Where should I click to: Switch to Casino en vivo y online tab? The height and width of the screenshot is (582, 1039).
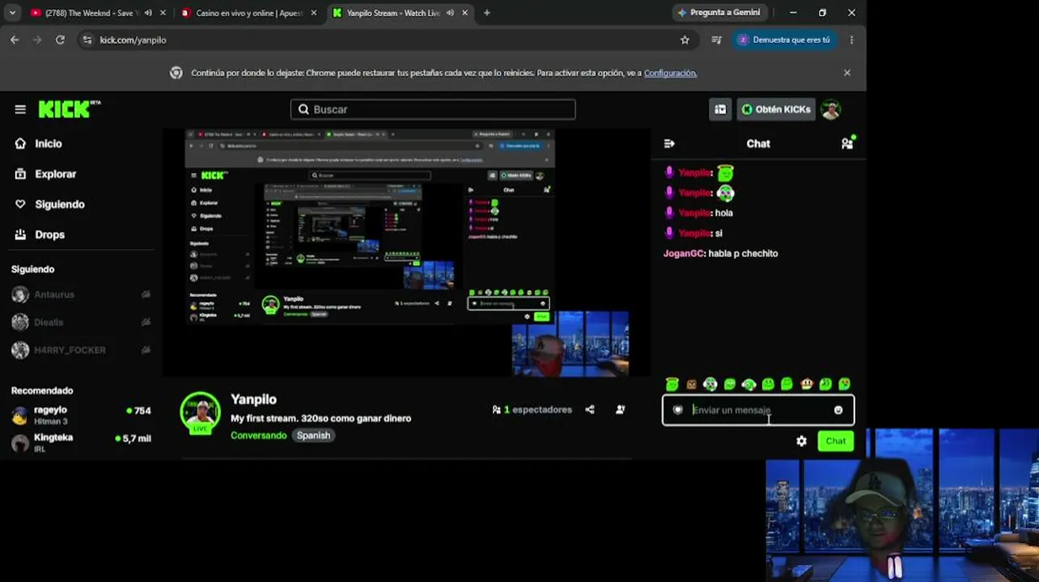[249, 13]
